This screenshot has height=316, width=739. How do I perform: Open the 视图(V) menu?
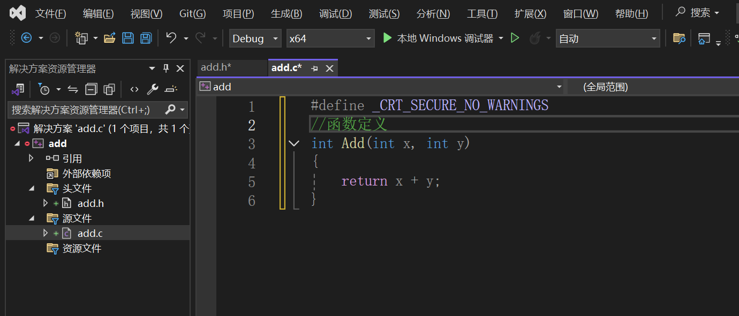pyautogui.click(x=146, y=13)
